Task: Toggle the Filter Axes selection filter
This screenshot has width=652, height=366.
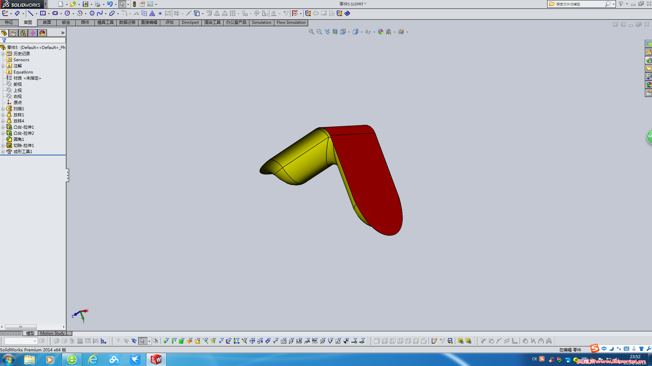Action: 205,341
